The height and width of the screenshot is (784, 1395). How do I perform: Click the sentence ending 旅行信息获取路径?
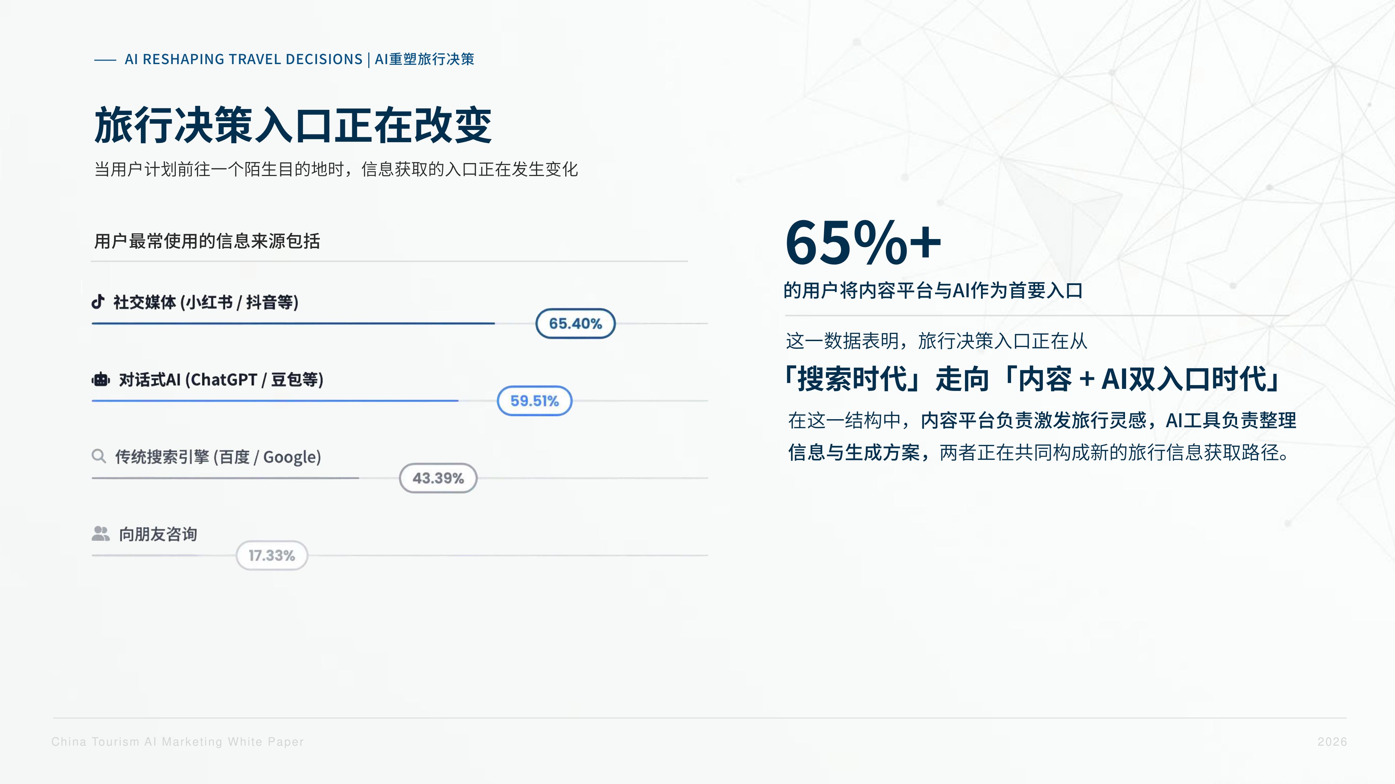pos(1040,452)
